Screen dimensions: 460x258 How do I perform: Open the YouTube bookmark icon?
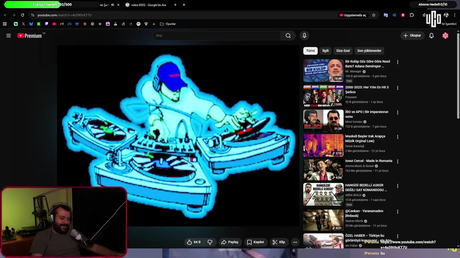click(x=54, y=24)
